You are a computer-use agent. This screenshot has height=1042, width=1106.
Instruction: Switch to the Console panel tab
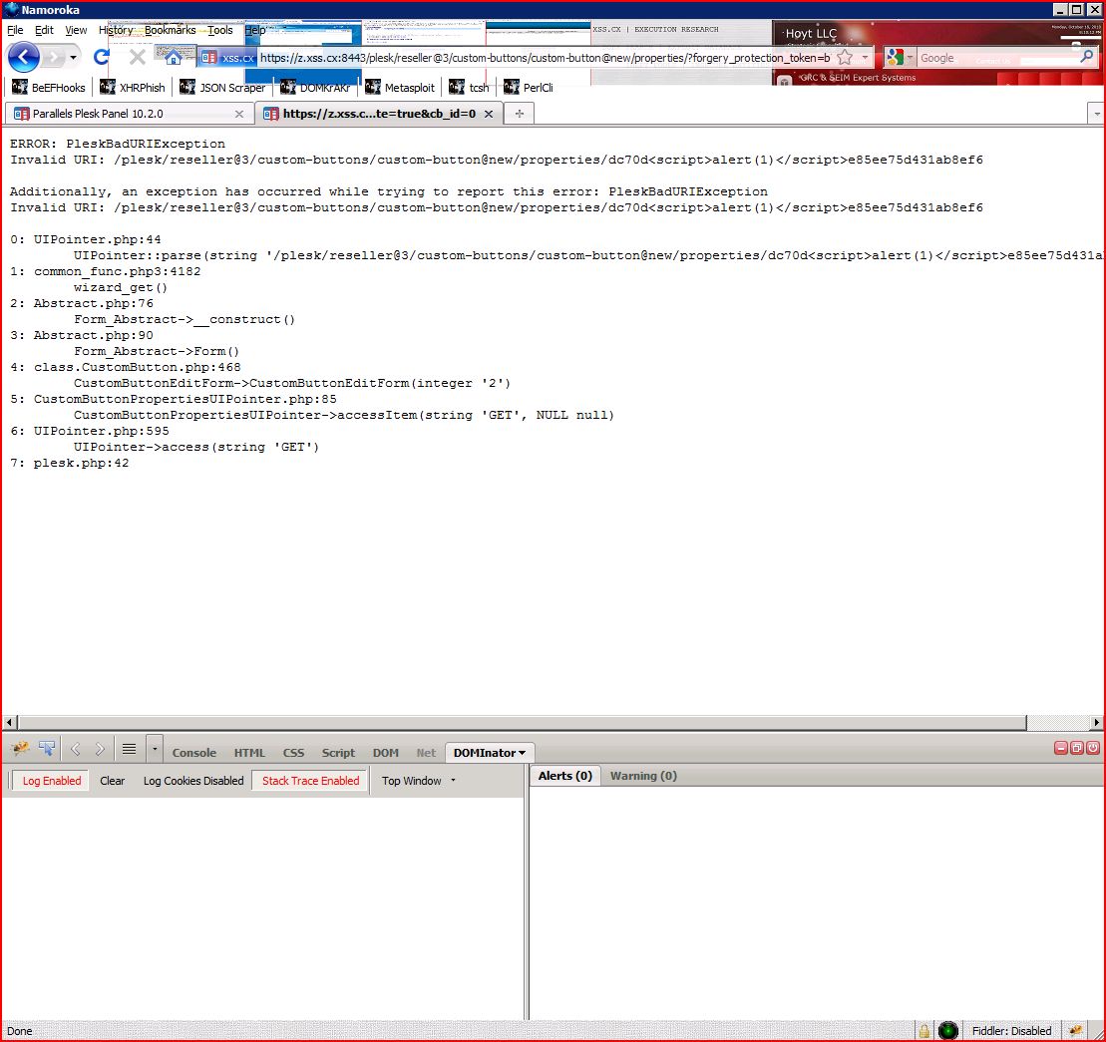193,753
